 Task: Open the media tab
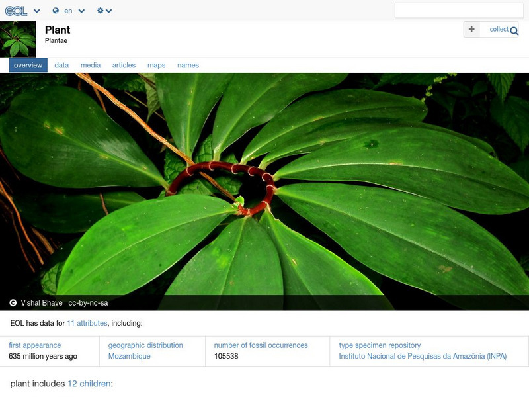click(91, 66)
